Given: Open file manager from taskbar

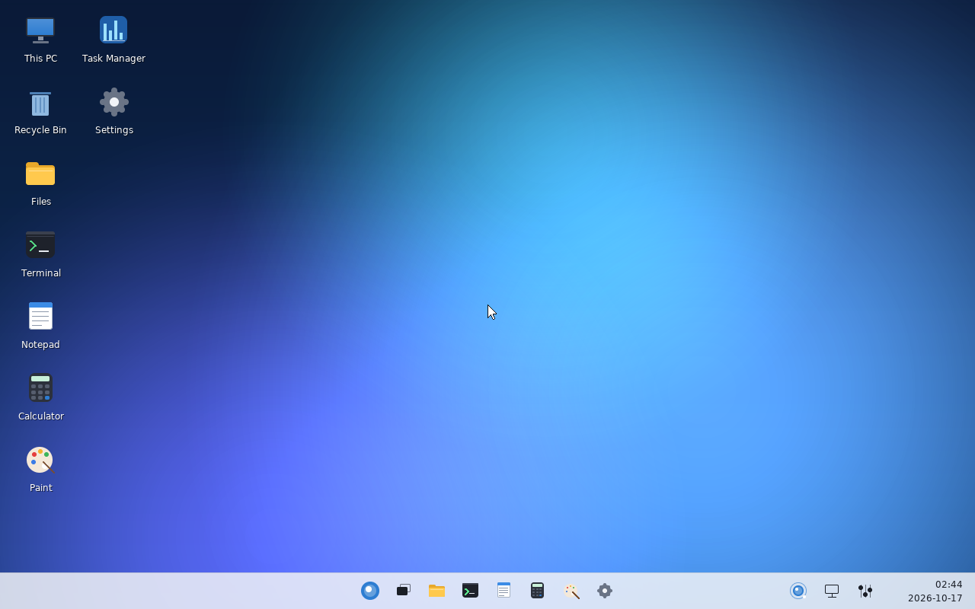Looking at the screenshot, I should point(436,591).
